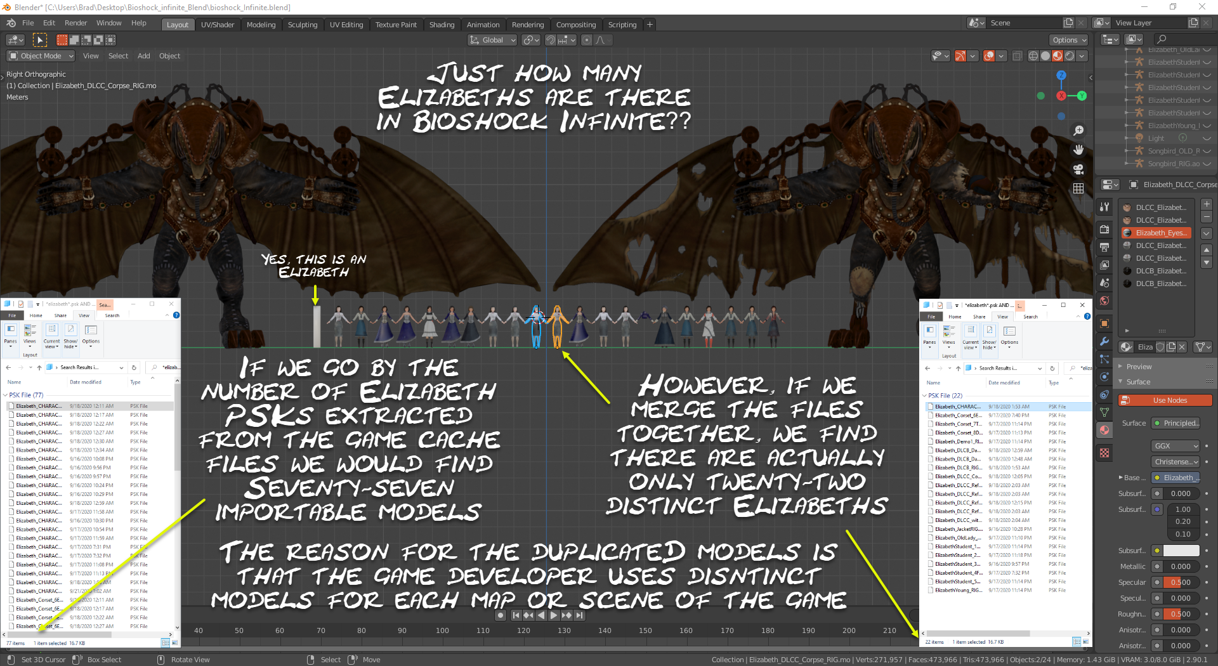Screen dimensions: 1218x666
Task: Hide Songbird_RIG.ao in outliner
Action: pyautogui.click(x=1206, y=164)
